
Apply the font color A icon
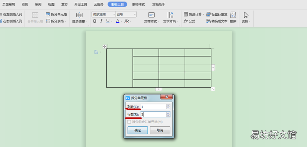coord(117,21)
